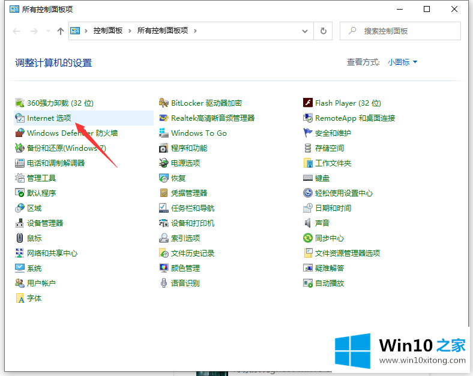This screenshot has width=473, height=376.
Task: Click the Windows To Go icon
Action: (163, 133)
